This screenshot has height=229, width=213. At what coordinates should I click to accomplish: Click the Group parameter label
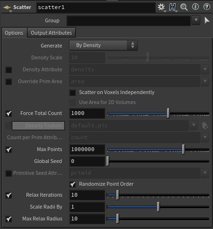tap(52, 20)
